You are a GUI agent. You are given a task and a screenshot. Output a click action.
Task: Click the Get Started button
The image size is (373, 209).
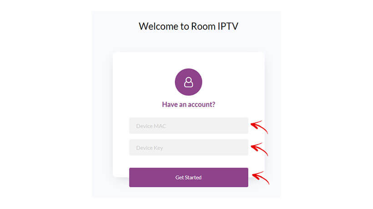pos(189,177)
